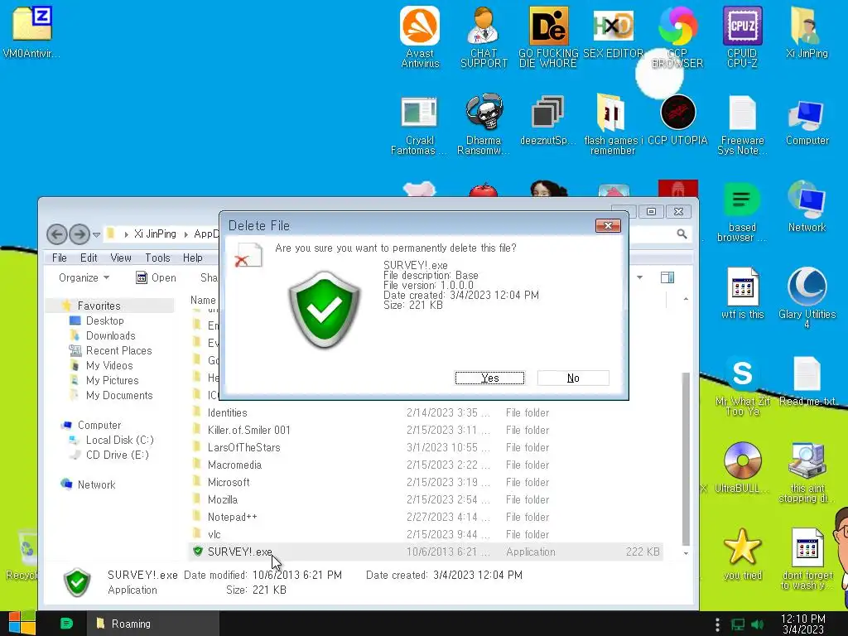Click the green chat icon on taskbar
Viewport: 848px width, 636px height.
tap(66, 624)
